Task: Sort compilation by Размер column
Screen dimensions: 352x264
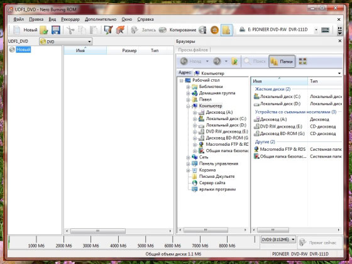Action: pyautogui.click(x=123, y=50)
